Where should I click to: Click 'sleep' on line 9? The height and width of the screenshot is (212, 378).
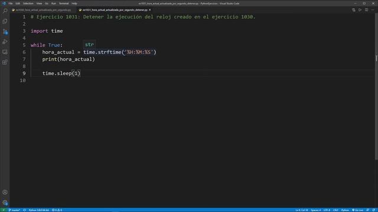[x=64, y=73]
